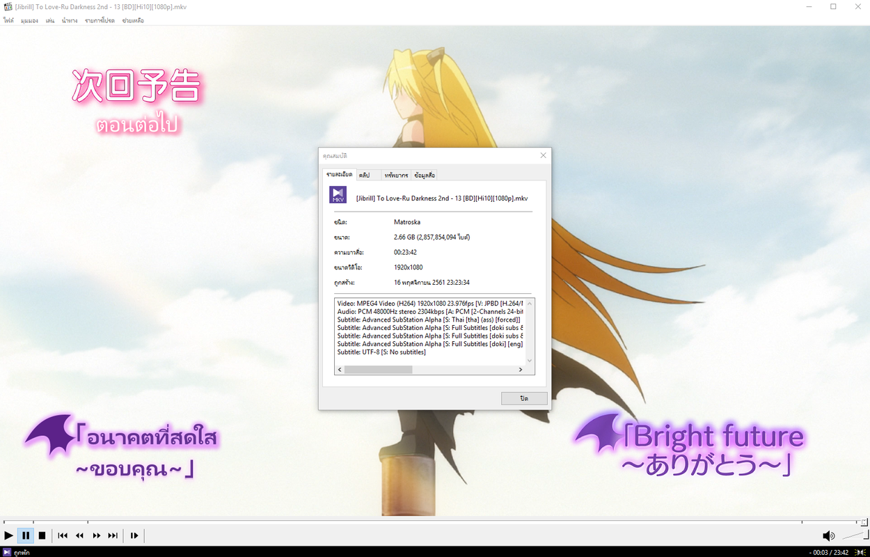Image resolution: width=870 pixels, height=557 pixels.
Task: Click the seek bar to jump in the video
Action: point(435,521)
